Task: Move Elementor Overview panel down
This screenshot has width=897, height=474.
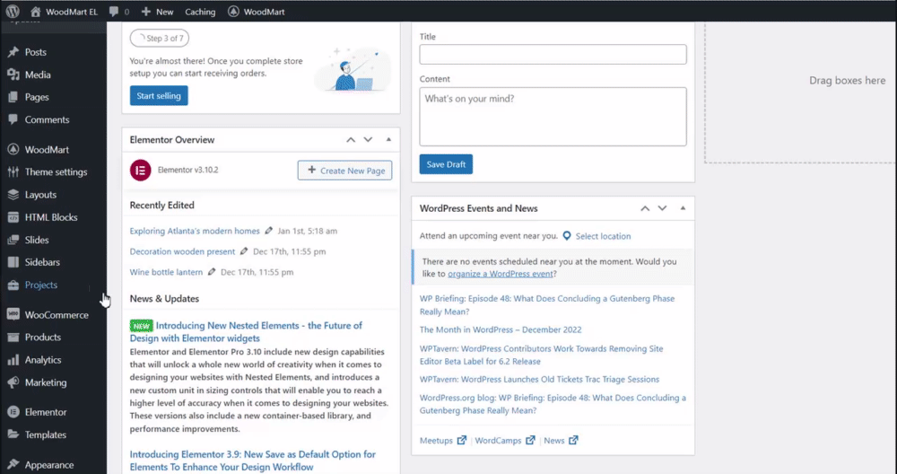Action: [368, 140]
